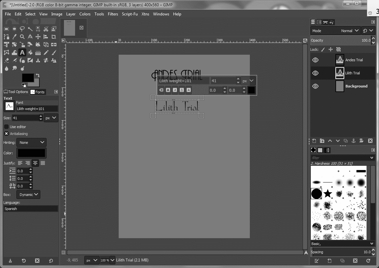This screenshot has width=379, height=268.
Task: Hide the Lilith Trial layer
Action: (315, 73)
